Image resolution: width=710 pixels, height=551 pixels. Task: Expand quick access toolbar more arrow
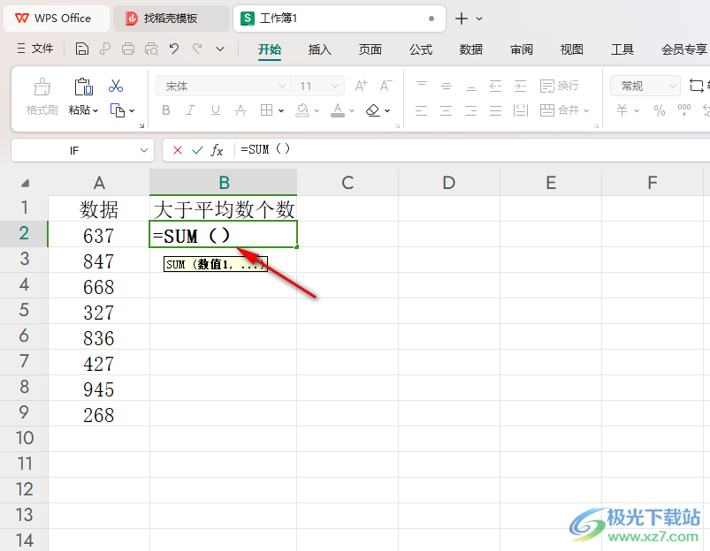point(220,49)
